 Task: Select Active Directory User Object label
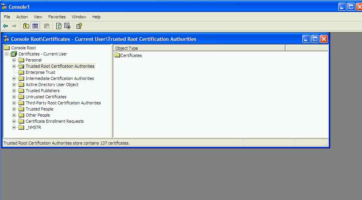pyautogui.click(x=52, y=85)
